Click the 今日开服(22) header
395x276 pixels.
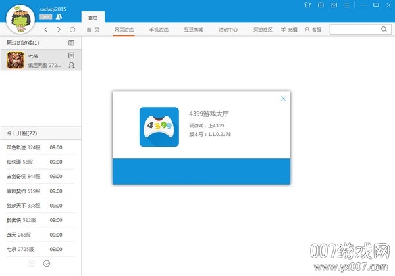point(22,133)
